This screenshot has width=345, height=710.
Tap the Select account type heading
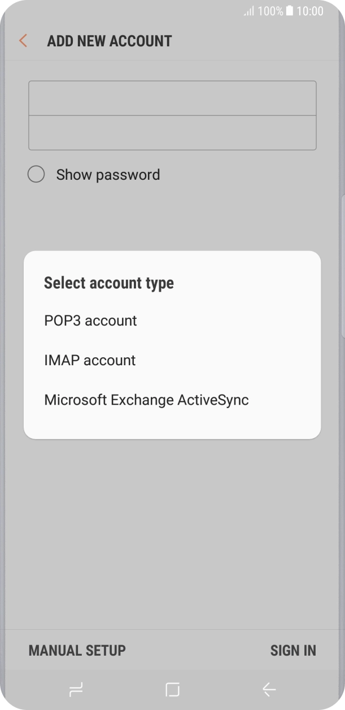coord(109,283)
